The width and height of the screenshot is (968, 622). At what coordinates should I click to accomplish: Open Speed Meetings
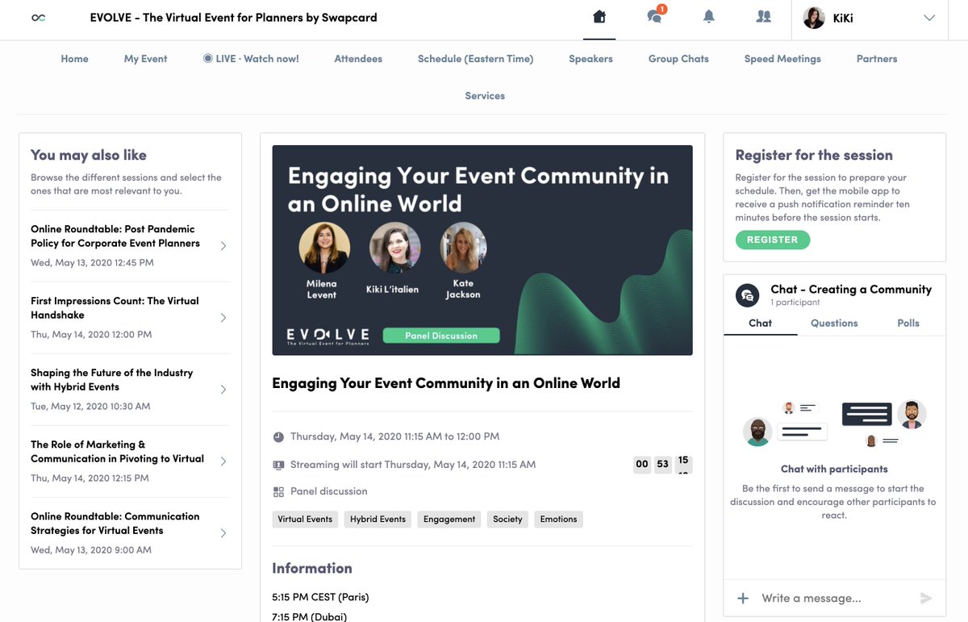782,59
